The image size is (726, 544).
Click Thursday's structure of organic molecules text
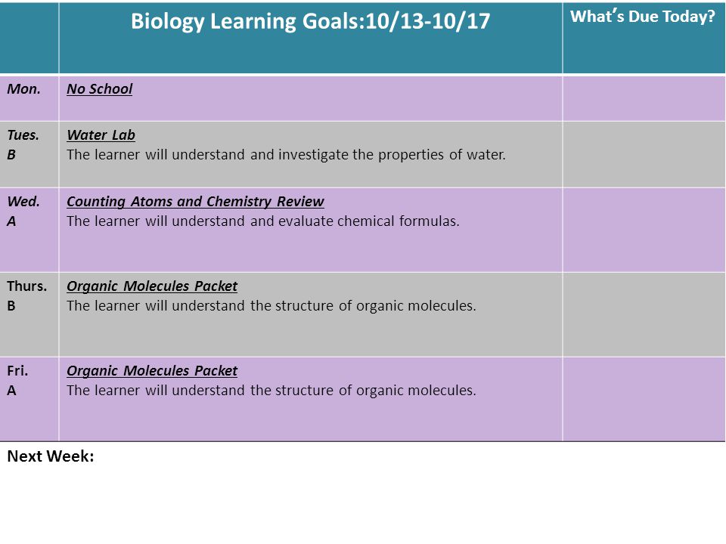click(x=271, y=306)
